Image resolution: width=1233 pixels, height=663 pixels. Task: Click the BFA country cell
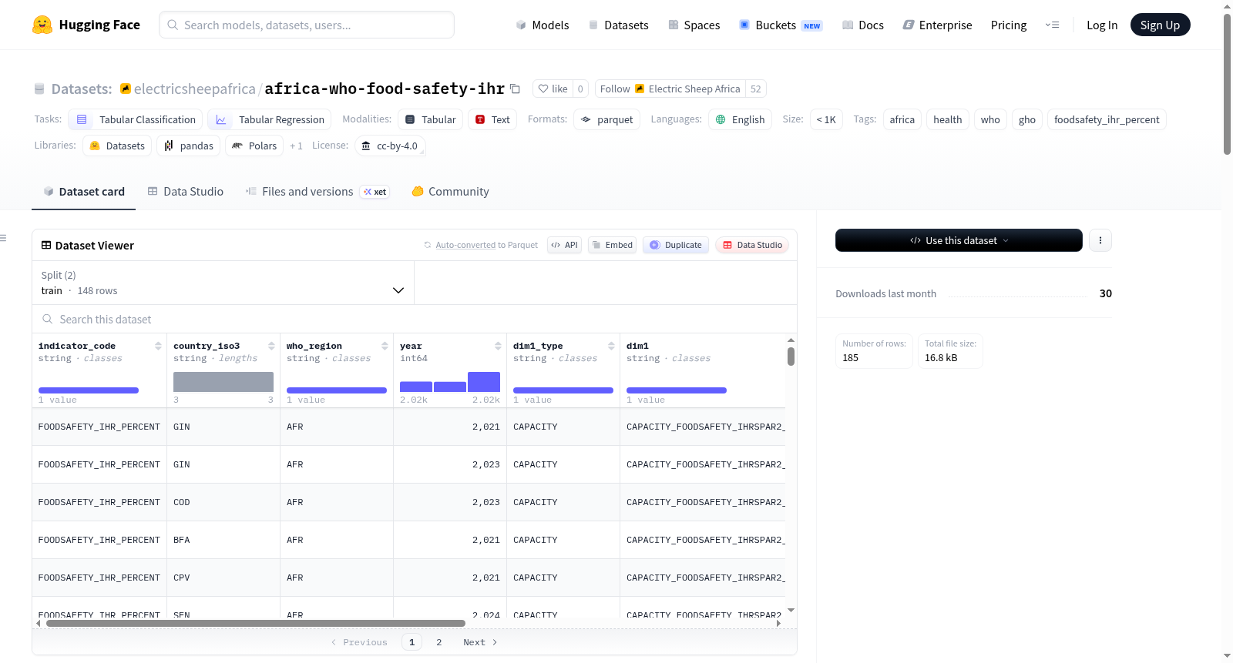[x=223, y=540]
